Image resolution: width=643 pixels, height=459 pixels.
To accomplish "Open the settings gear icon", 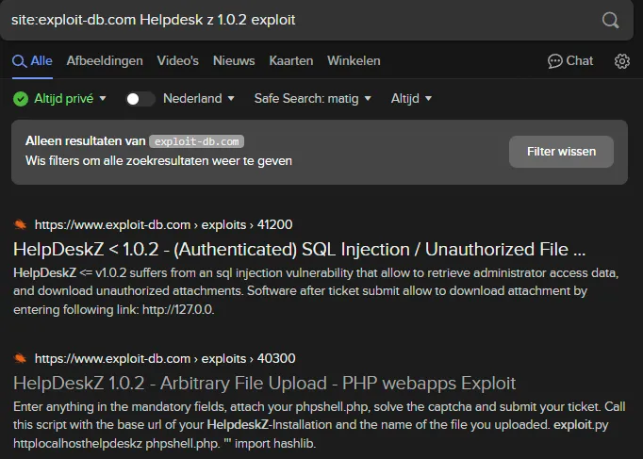I will (x=621, y=61).
